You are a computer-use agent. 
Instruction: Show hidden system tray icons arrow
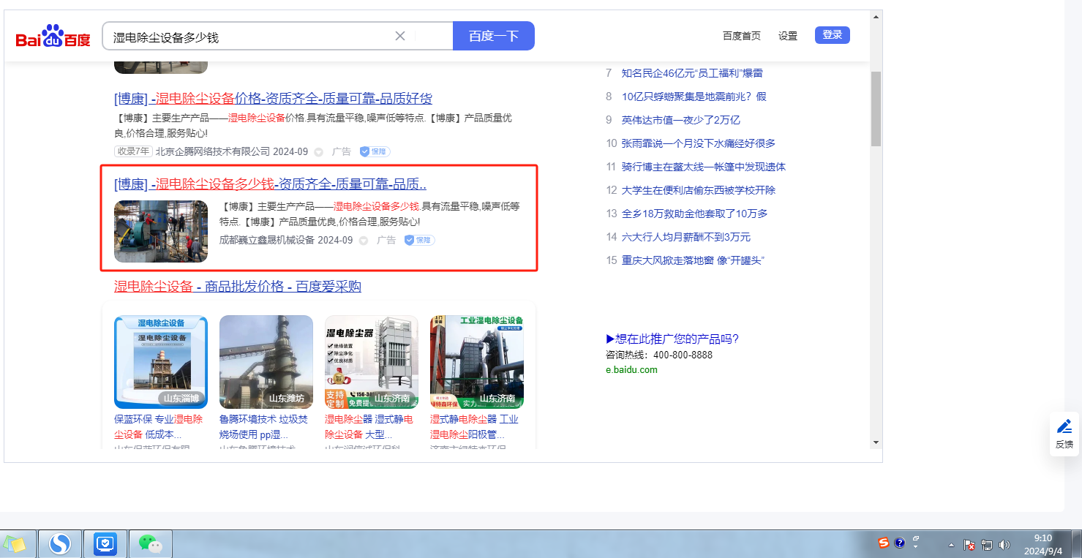(951, 545)
